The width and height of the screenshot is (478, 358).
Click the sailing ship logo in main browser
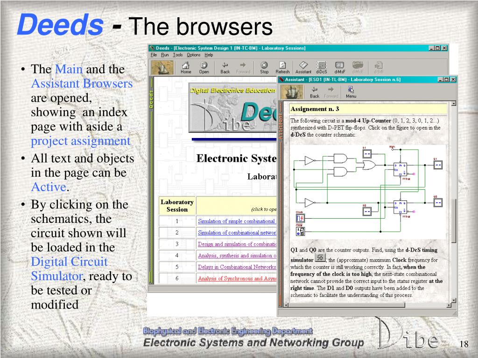coord(162,67)
